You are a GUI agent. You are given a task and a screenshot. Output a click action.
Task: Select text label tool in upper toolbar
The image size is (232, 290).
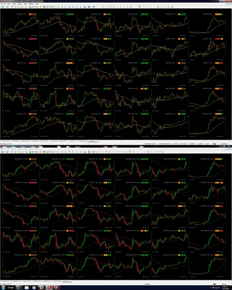(168, 7)
